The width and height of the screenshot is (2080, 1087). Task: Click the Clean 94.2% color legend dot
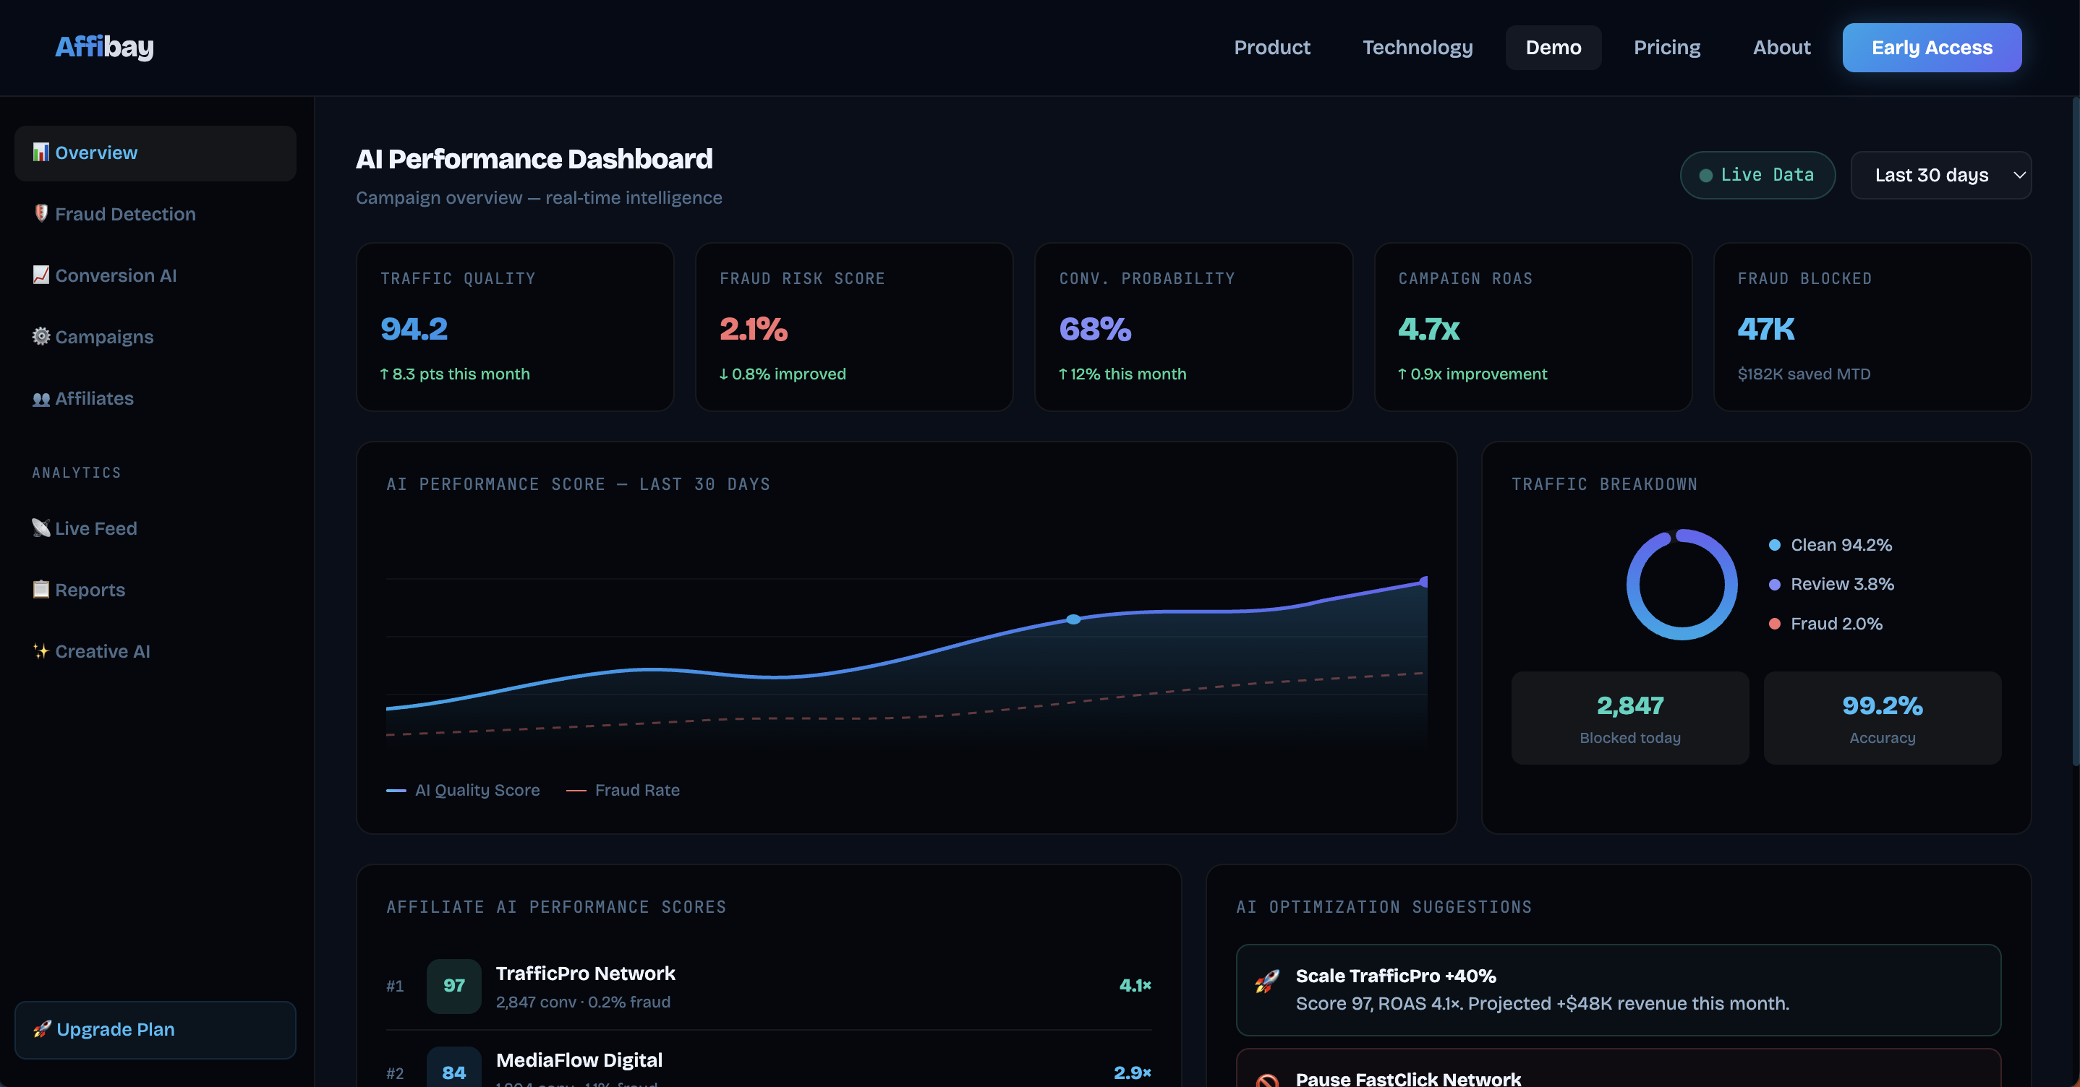(x=1774, y=546)
